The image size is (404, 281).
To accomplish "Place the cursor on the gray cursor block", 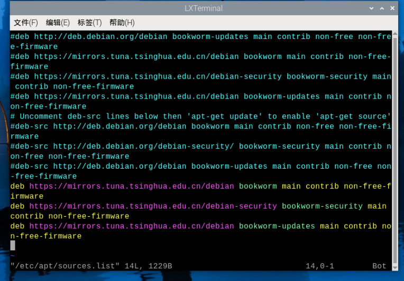I will click(x=13, y=246).
